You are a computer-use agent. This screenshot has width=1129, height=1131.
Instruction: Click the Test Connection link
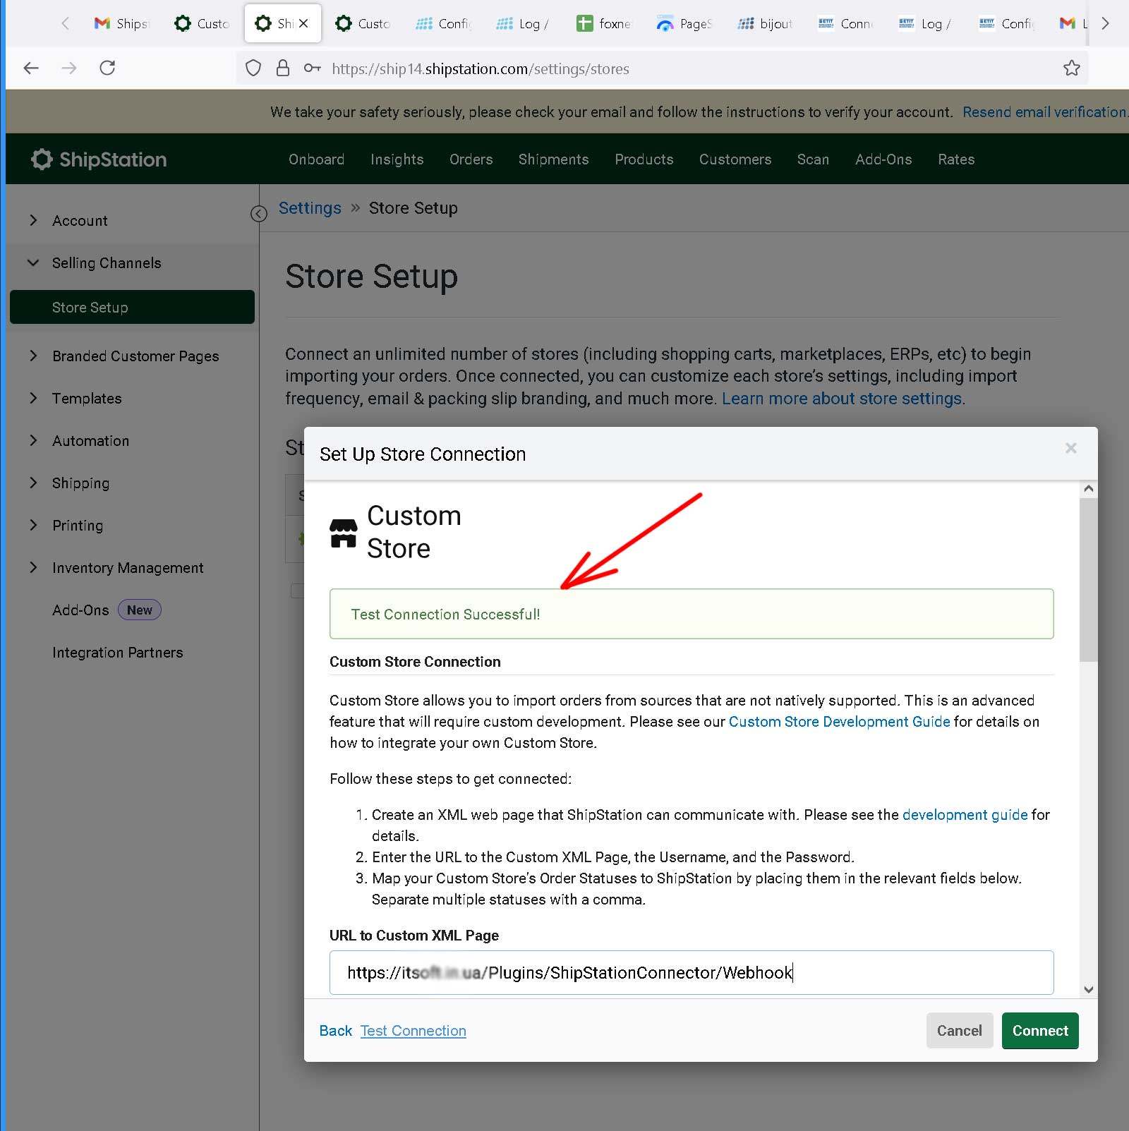point(413,1031)
